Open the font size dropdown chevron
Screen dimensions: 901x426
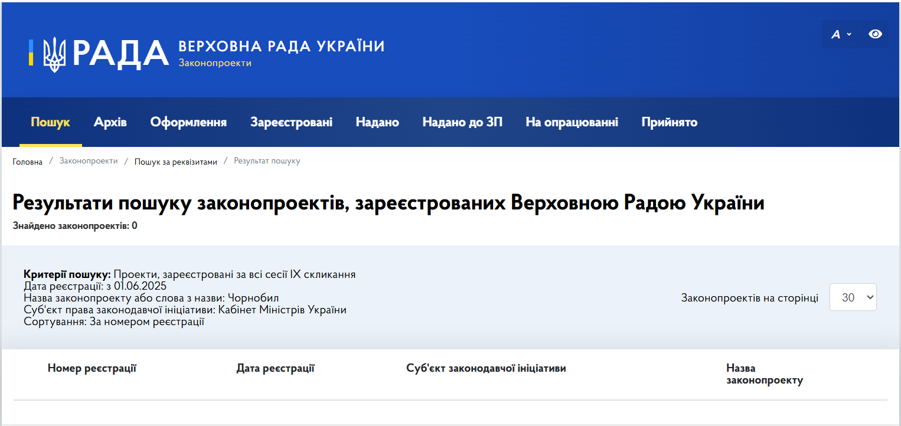tap(849, 35)
